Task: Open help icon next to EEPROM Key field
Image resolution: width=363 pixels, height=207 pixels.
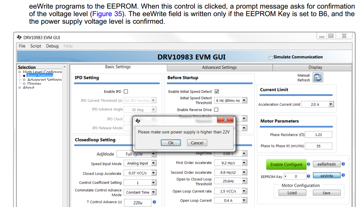Action: click(x=309, y=176)
